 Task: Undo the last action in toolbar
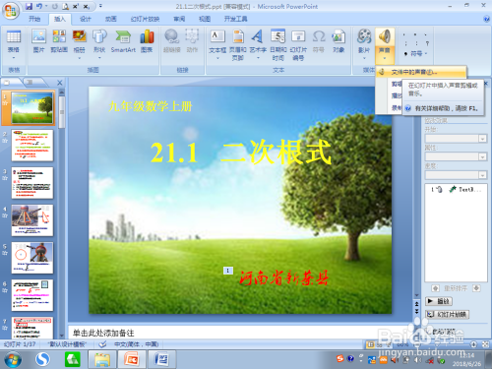pos(39,6)
